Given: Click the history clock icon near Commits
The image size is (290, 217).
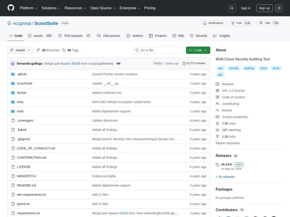Looking at the screenshot, I should click(x=184, y=64).
